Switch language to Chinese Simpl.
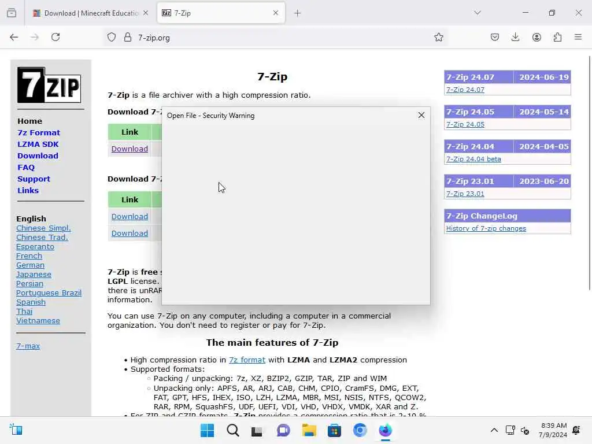This screenshot has height=444, width=592. 43,228
